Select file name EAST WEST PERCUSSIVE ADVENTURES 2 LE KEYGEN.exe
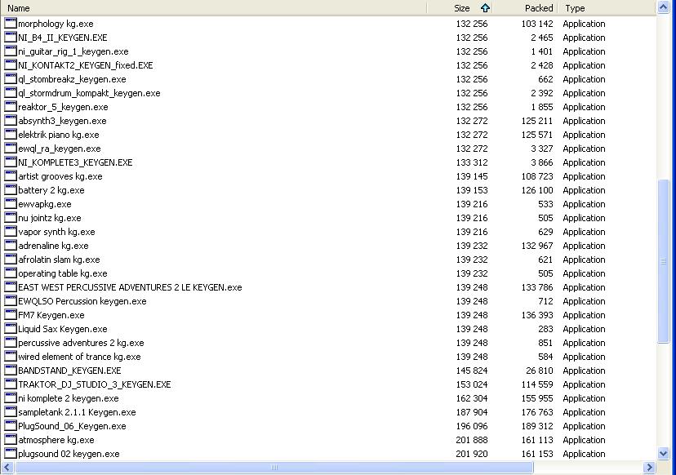 pos(130,287)
